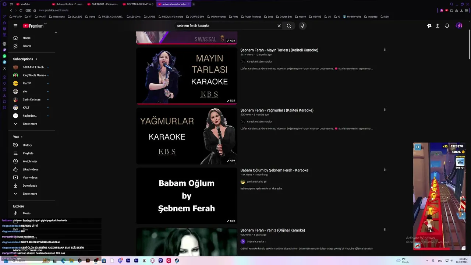Open the Plugin Package bookmark folder

pyautogui.click(x=251, y=17)
